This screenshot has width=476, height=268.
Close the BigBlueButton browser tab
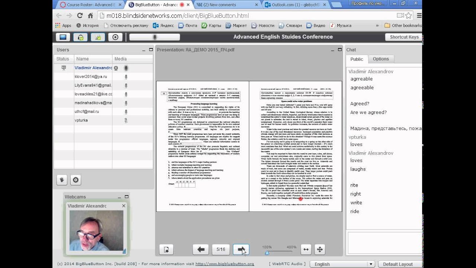[188, 5]
